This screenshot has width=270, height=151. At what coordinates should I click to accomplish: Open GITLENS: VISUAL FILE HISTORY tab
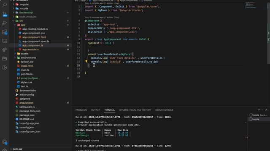pyautogui.click(x=135, y=110)
